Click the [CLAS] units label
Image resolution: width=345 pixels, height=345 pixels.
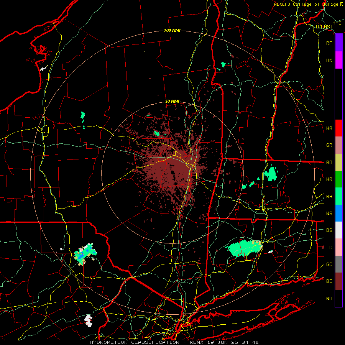[324, 27]
